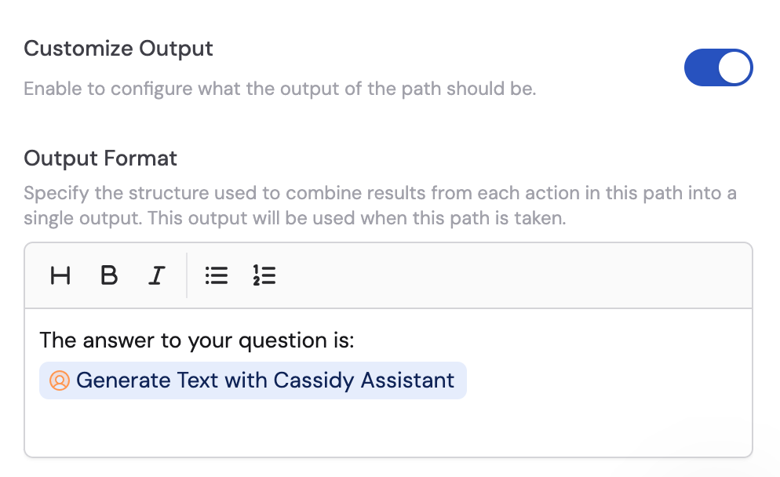Image resolution: width=780 pixels, height=477 pixels.
Task: Toggle bold in the editor toolbar
Action: [109, 275]
